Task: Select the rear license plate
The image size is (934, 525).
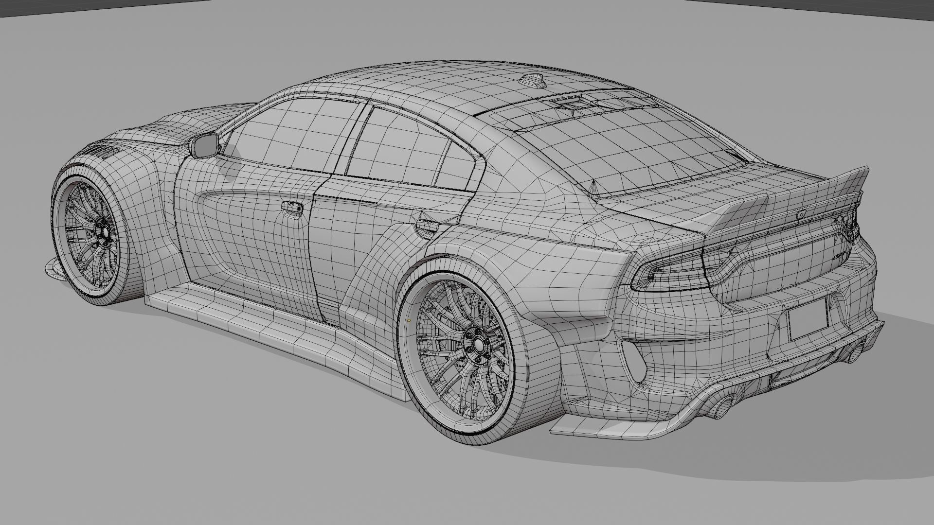Action: tap(808, 319)
